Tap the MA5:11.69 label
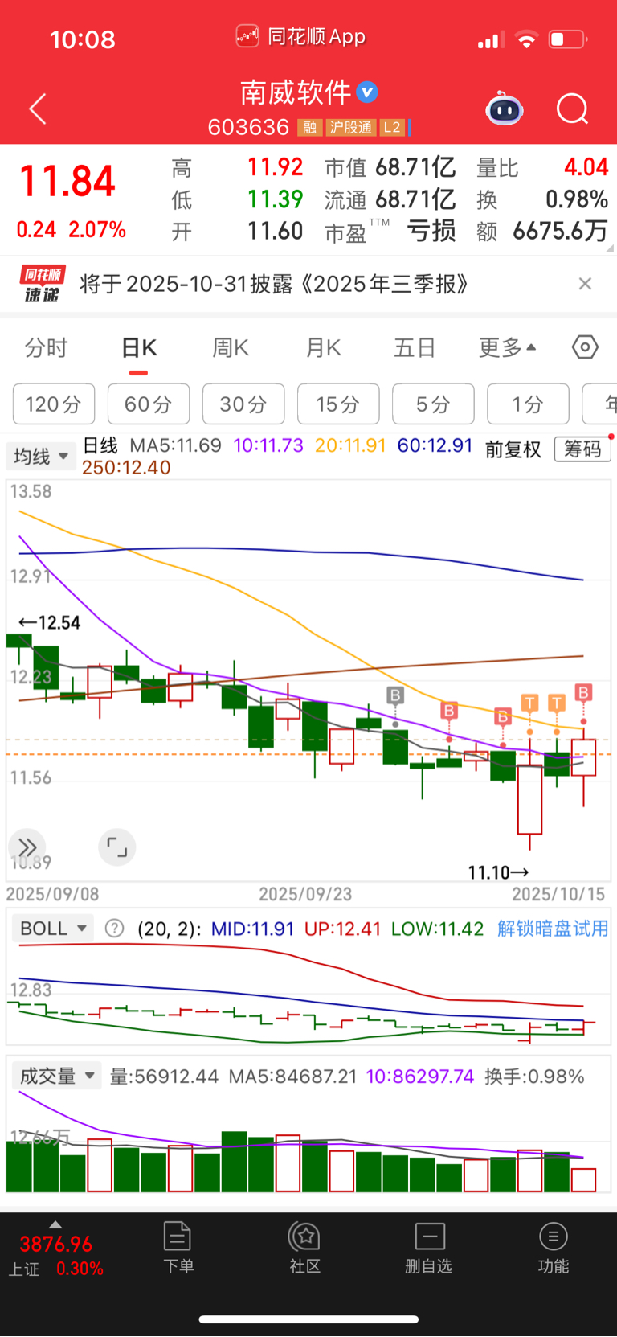The image size is (617, 1337). tap(175, 445)
